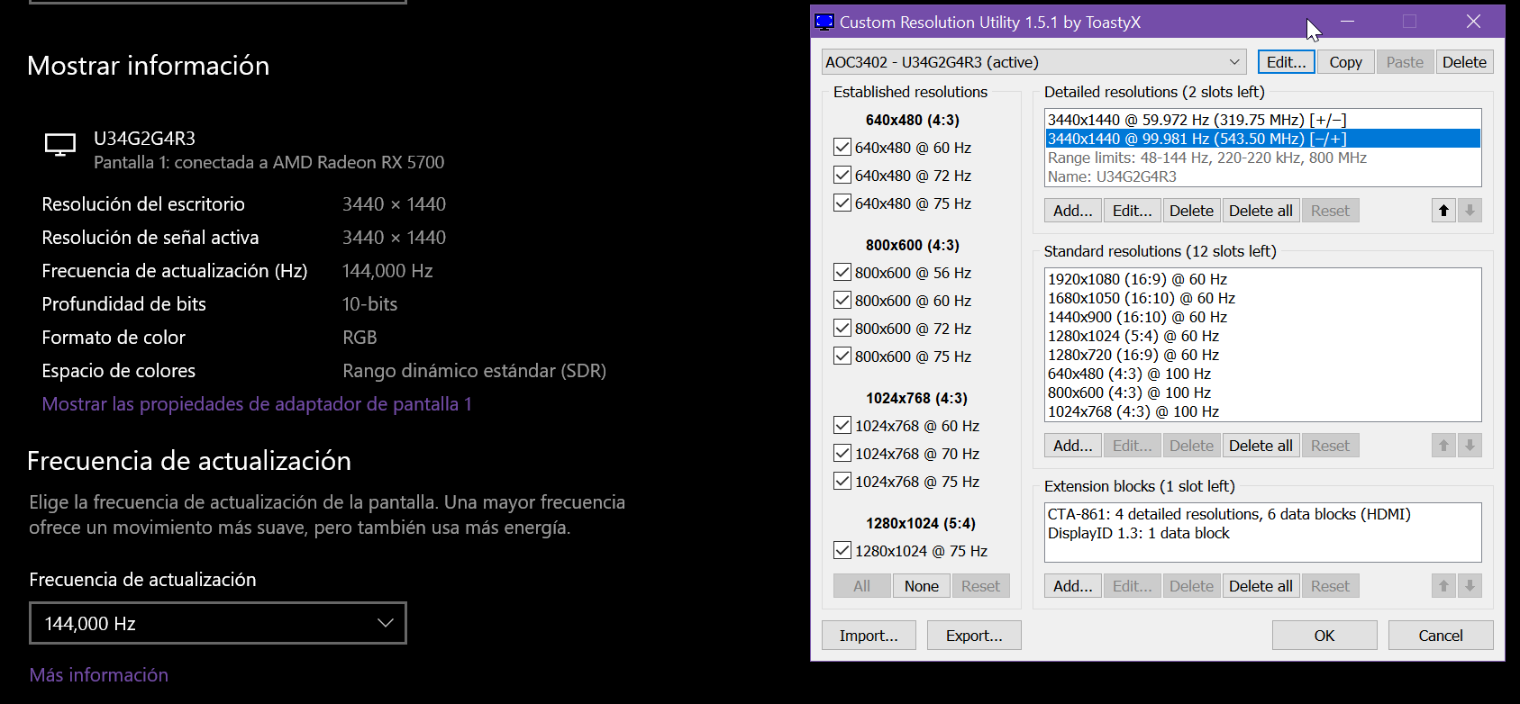
Task: Click the monitor icon beside U34G2G4R3
Action: pos(60,145)
